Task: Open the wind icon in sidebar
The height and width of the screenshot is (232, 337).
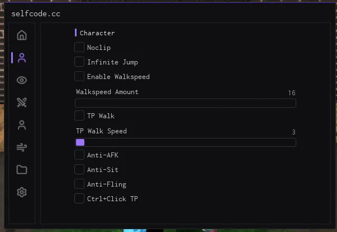Action: (22, 147)
